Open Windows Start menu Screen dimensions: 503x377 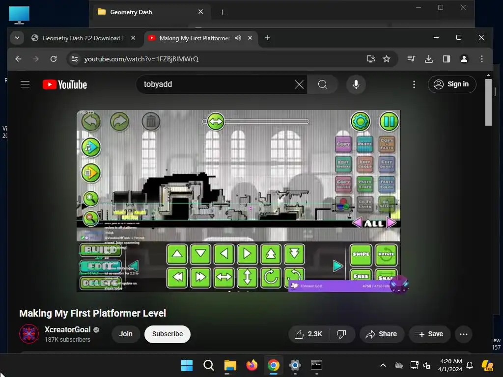click(x=187, y=365)
